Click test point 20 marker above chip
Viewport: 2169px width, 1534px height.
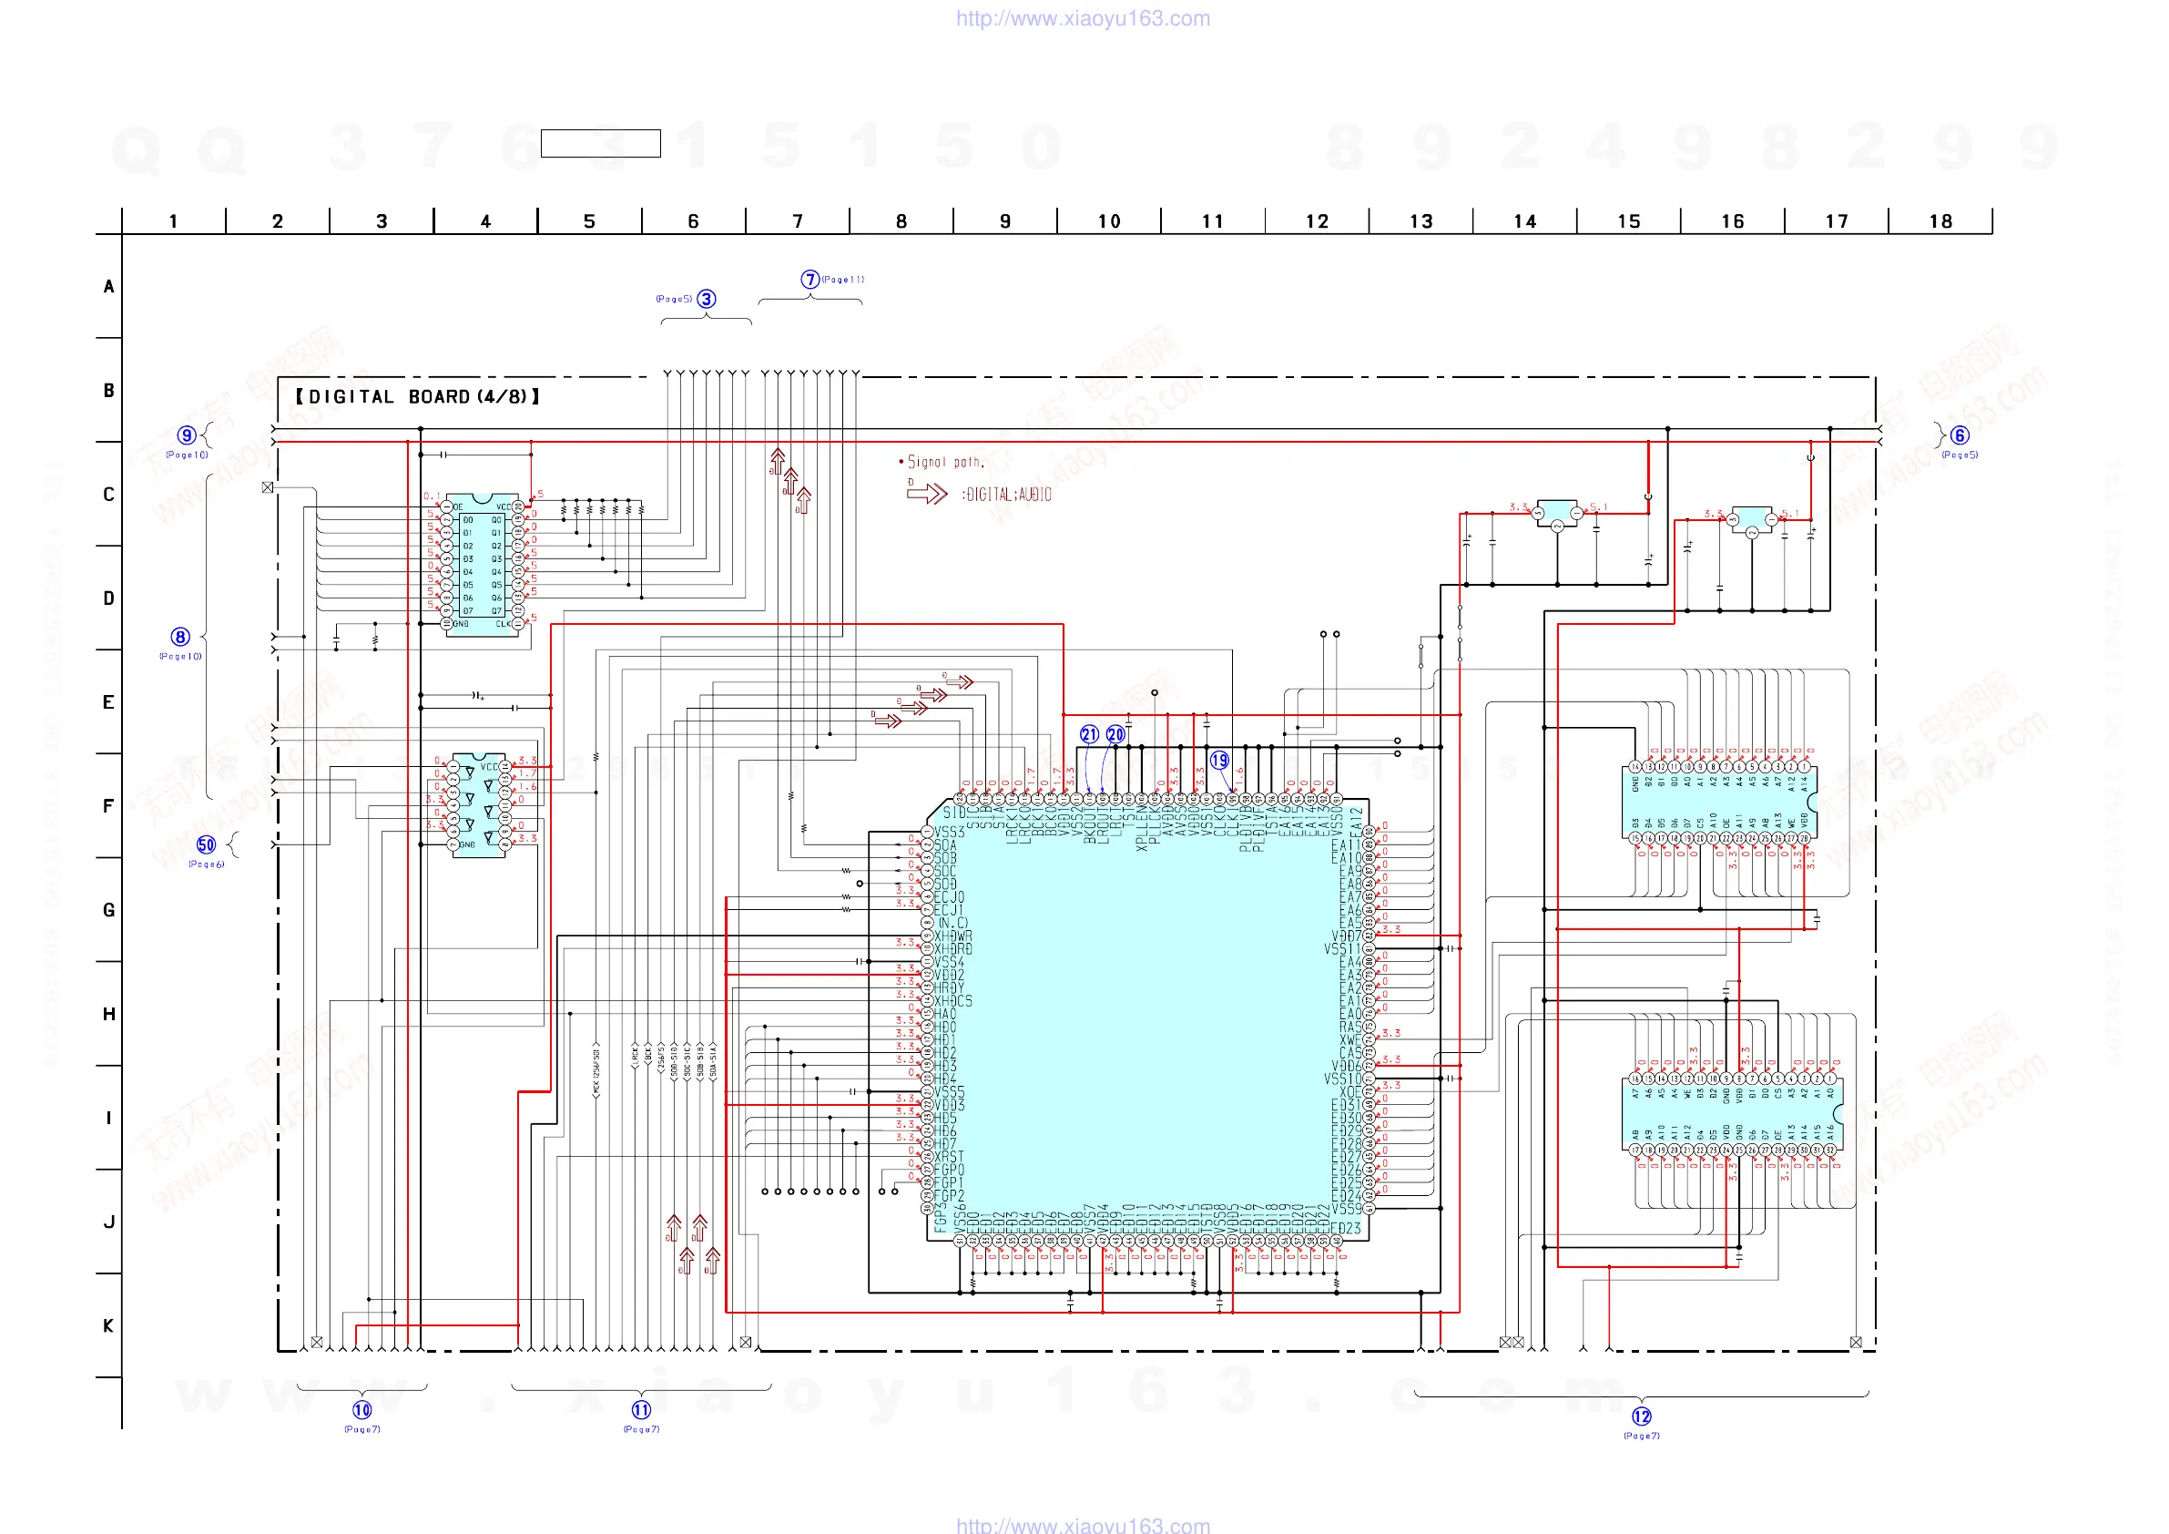[1115, 734]
